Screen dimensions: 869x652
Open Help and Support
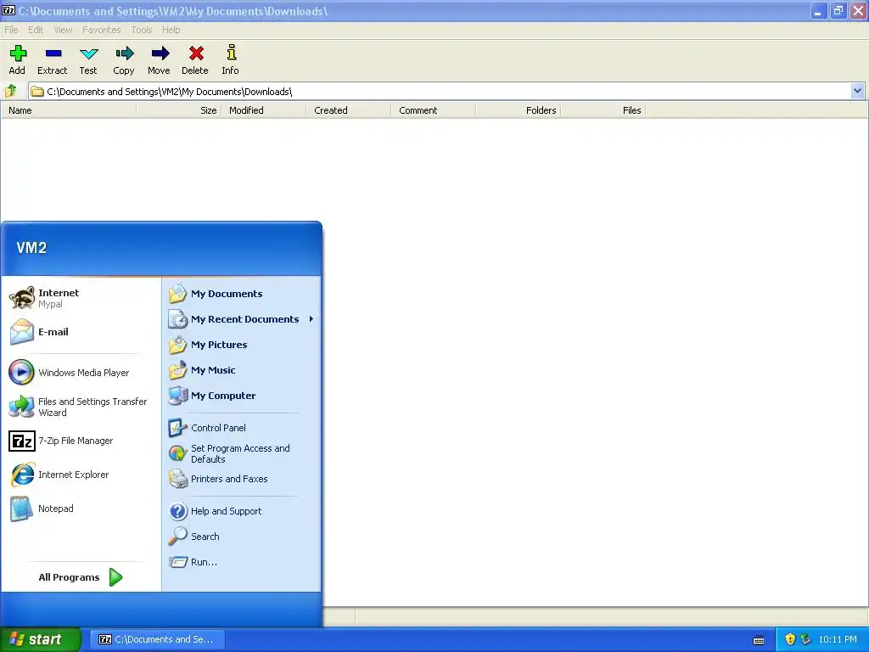tap(215, 511)
